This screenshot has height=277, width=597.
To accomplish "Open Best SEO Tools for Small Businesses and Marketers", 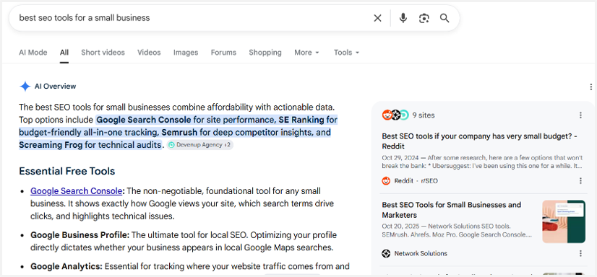I will (451, 210).
